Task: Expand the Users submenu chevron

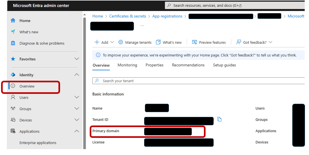Action: tap(77, 97)
